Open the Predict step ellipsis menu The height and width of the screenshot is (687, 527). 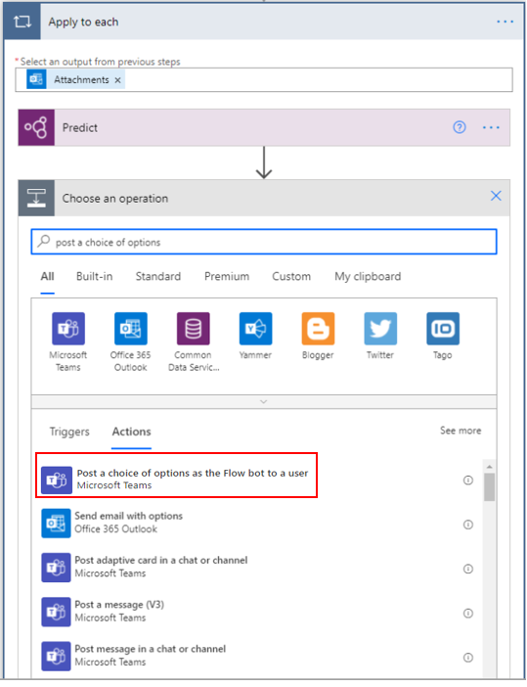(x=491, y=127)
